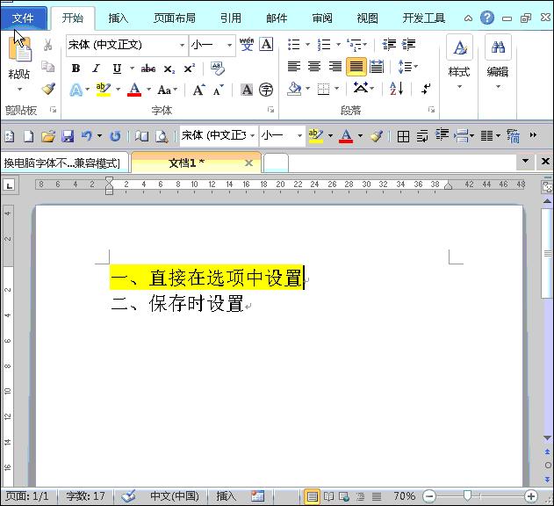Click the numbered list icon

[324, 45]
